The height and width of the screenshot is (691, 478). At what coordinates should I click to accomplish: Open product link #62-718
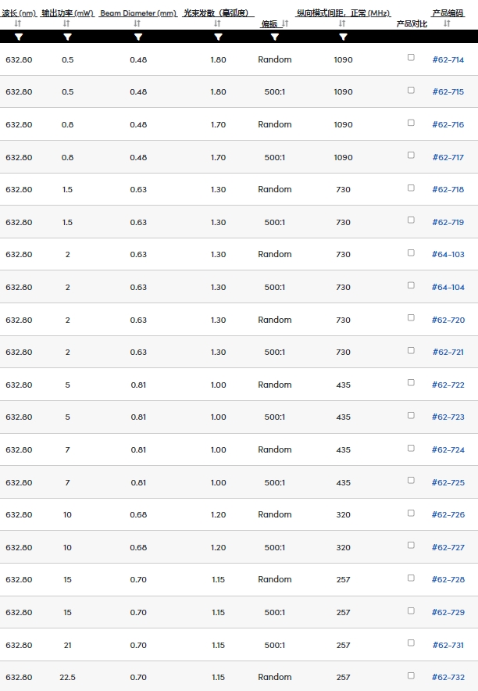point(448,189)
